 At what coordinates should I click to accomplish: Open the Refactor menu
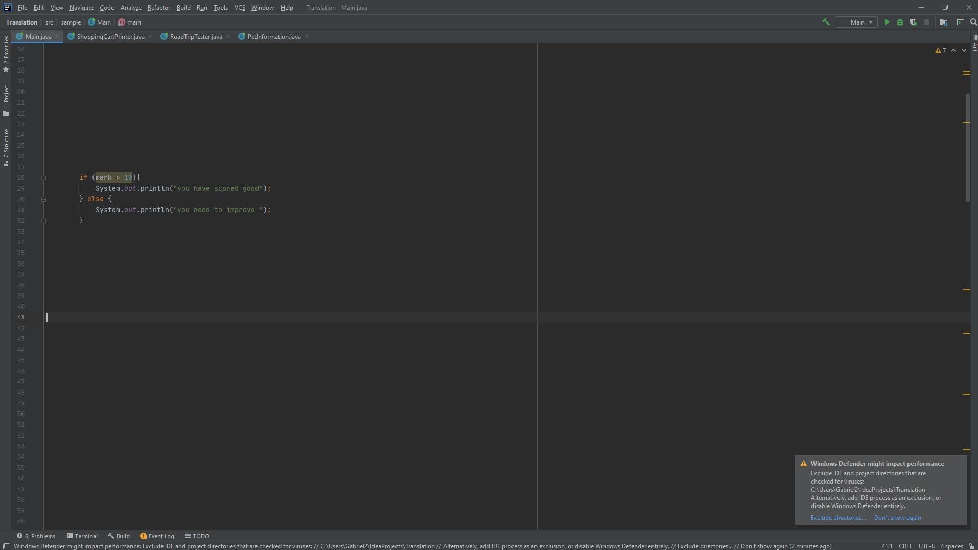pos(158,8)
